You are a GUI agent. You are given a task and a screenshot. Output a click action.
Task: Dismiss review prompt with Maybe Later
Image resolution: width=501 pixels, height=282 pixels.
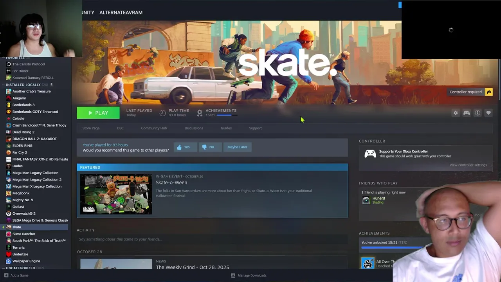point(237,147)
